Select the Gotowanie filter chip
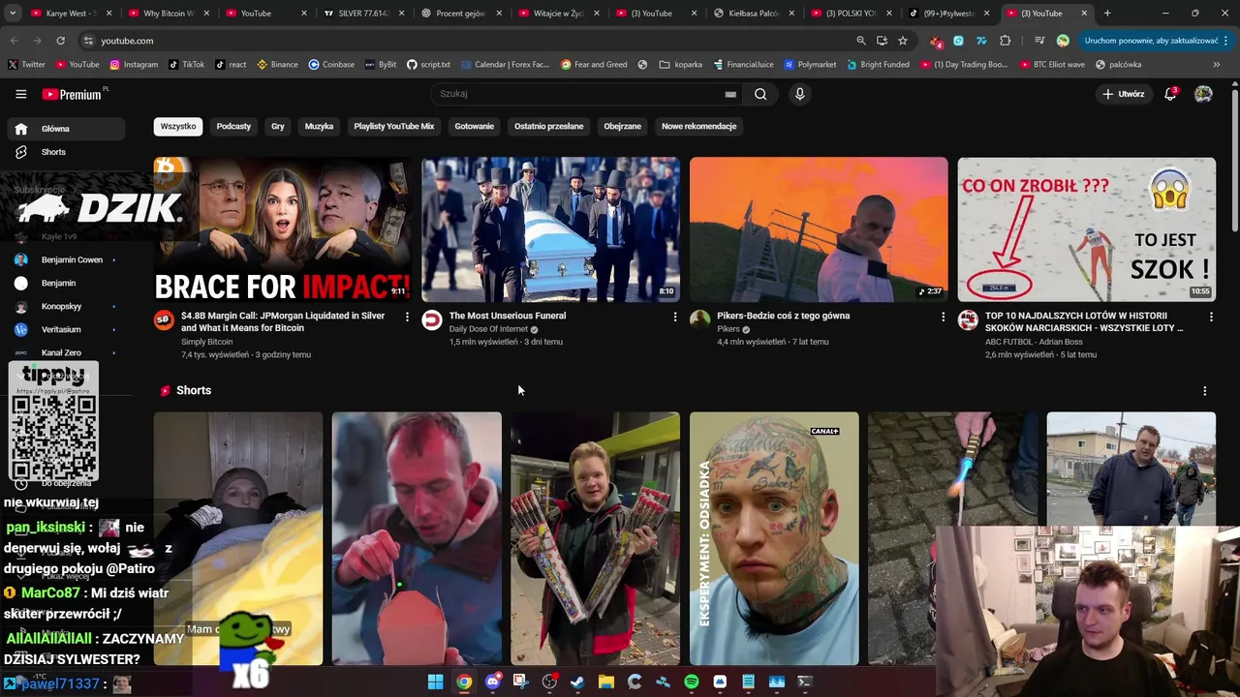The height and width of the screenshot is (697, 1240). (474, 126)
